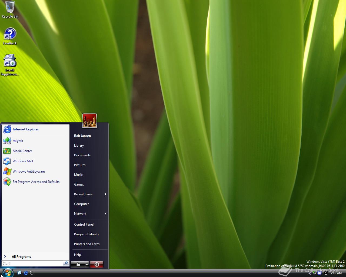The image size is (346, 277).
Task: Click the Windows Start orb
Action: [8, 272]
